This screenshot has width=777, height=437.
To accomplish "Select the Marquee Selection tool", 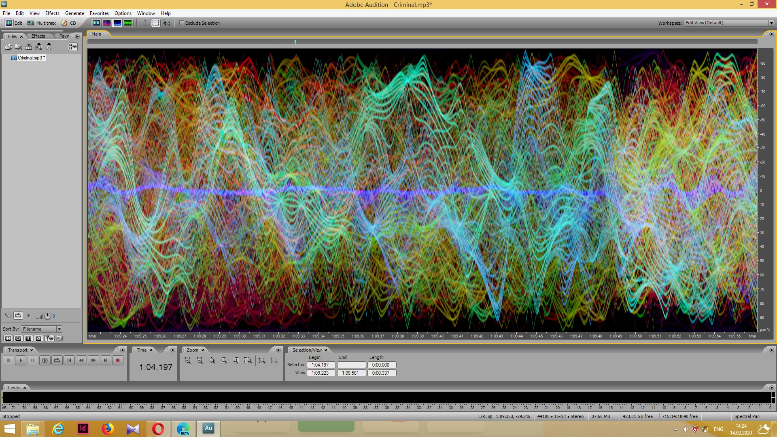I will point(155,23).
